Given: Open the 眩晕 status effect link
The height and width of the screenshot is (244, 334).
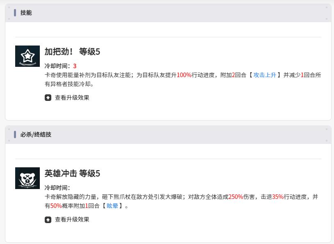Looking at the screenshot, I should pyautogui.click(x=112, y=206).
